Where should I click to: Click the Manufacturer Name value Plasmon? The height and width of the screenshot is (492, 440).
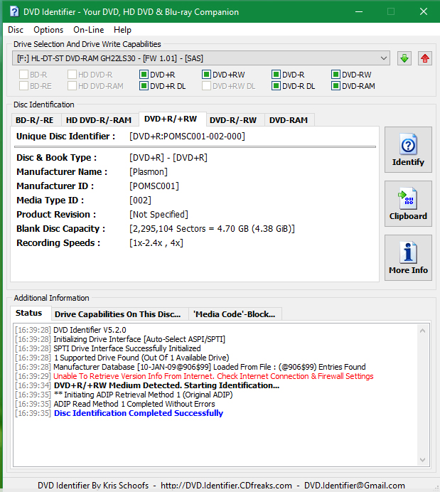[x=149, y=172]
